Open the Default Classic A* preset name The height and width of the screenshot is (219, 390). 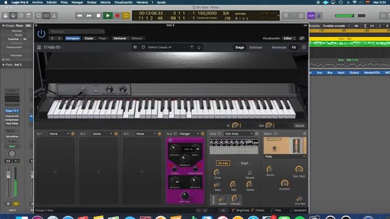160,47
